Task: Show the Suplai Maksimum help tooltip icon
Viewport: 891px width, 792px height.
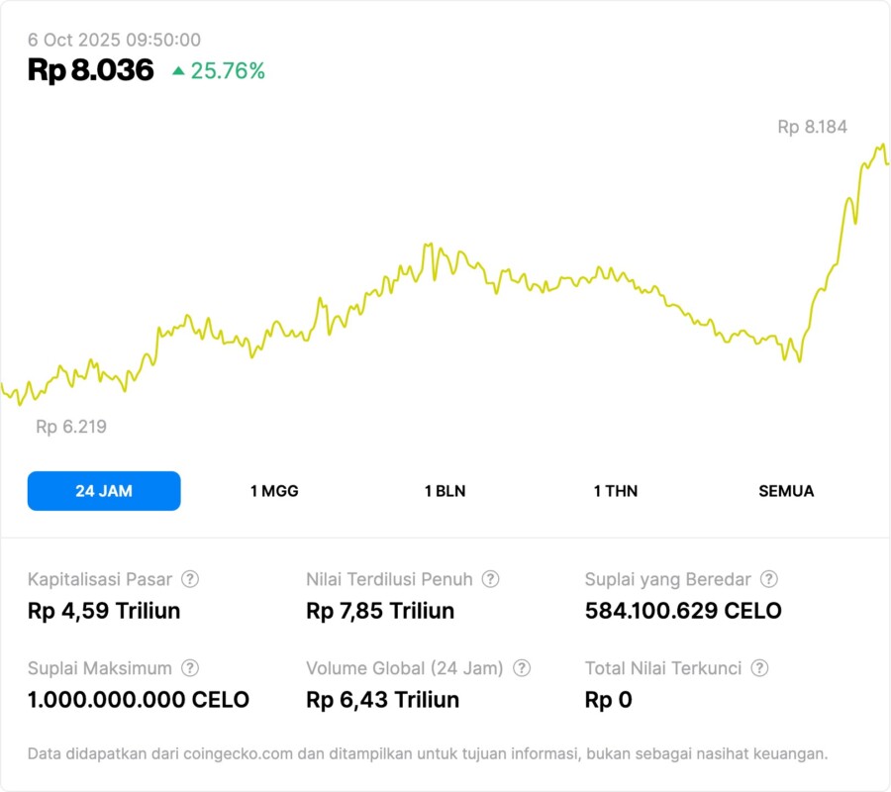Action: [x=190, y=668]
